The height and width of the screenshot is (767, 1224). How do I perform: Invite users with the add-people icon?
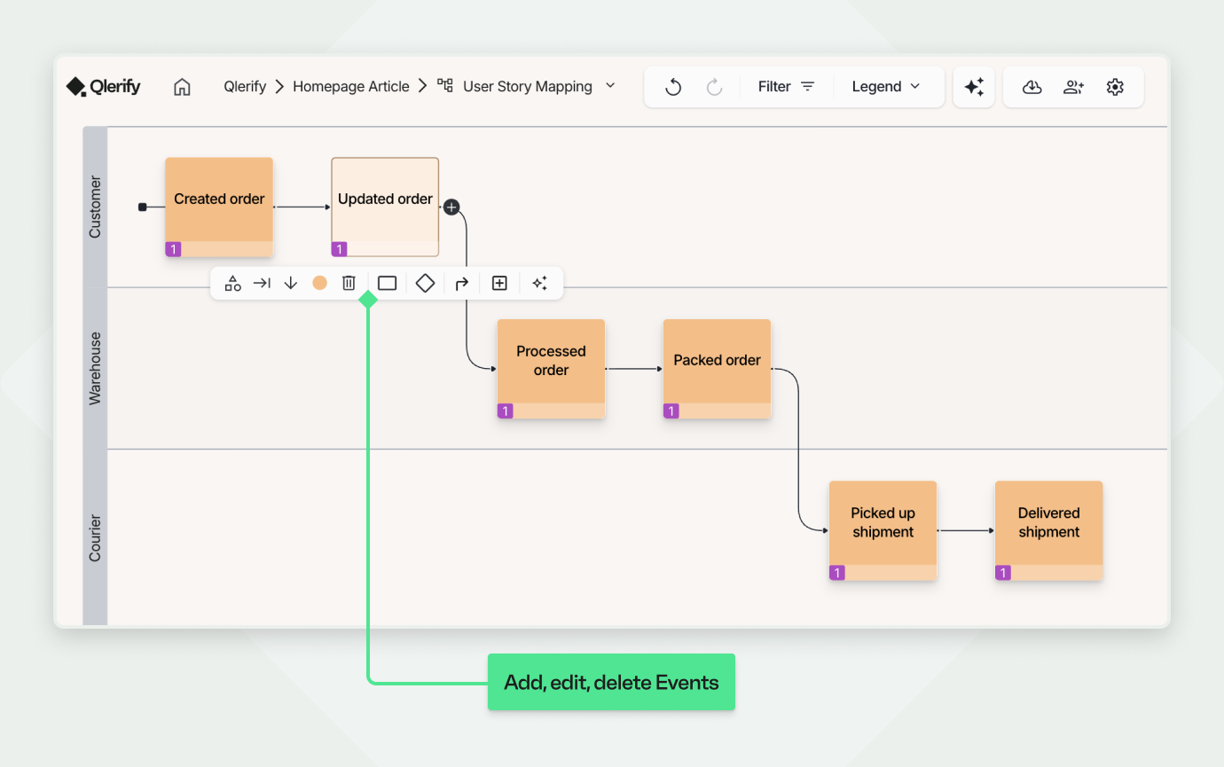pyautogui.click(x=1073, y=87)
